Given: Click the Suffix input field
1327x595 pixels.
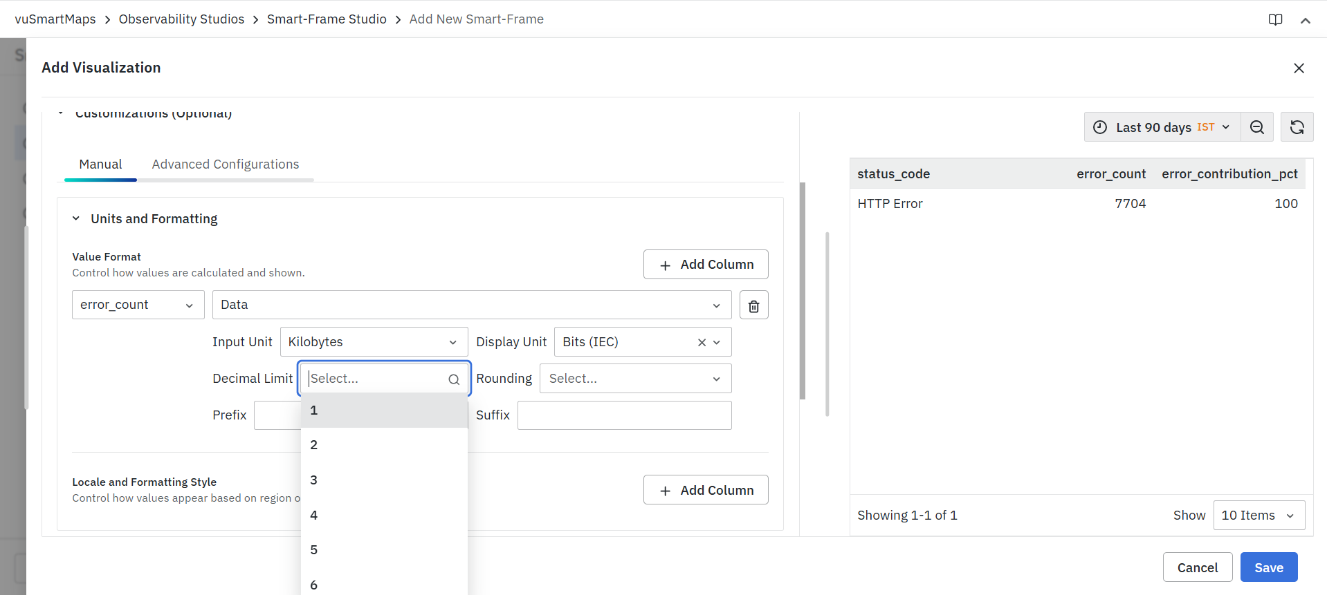Looking at the screenshot, I should tap(625, 415).
